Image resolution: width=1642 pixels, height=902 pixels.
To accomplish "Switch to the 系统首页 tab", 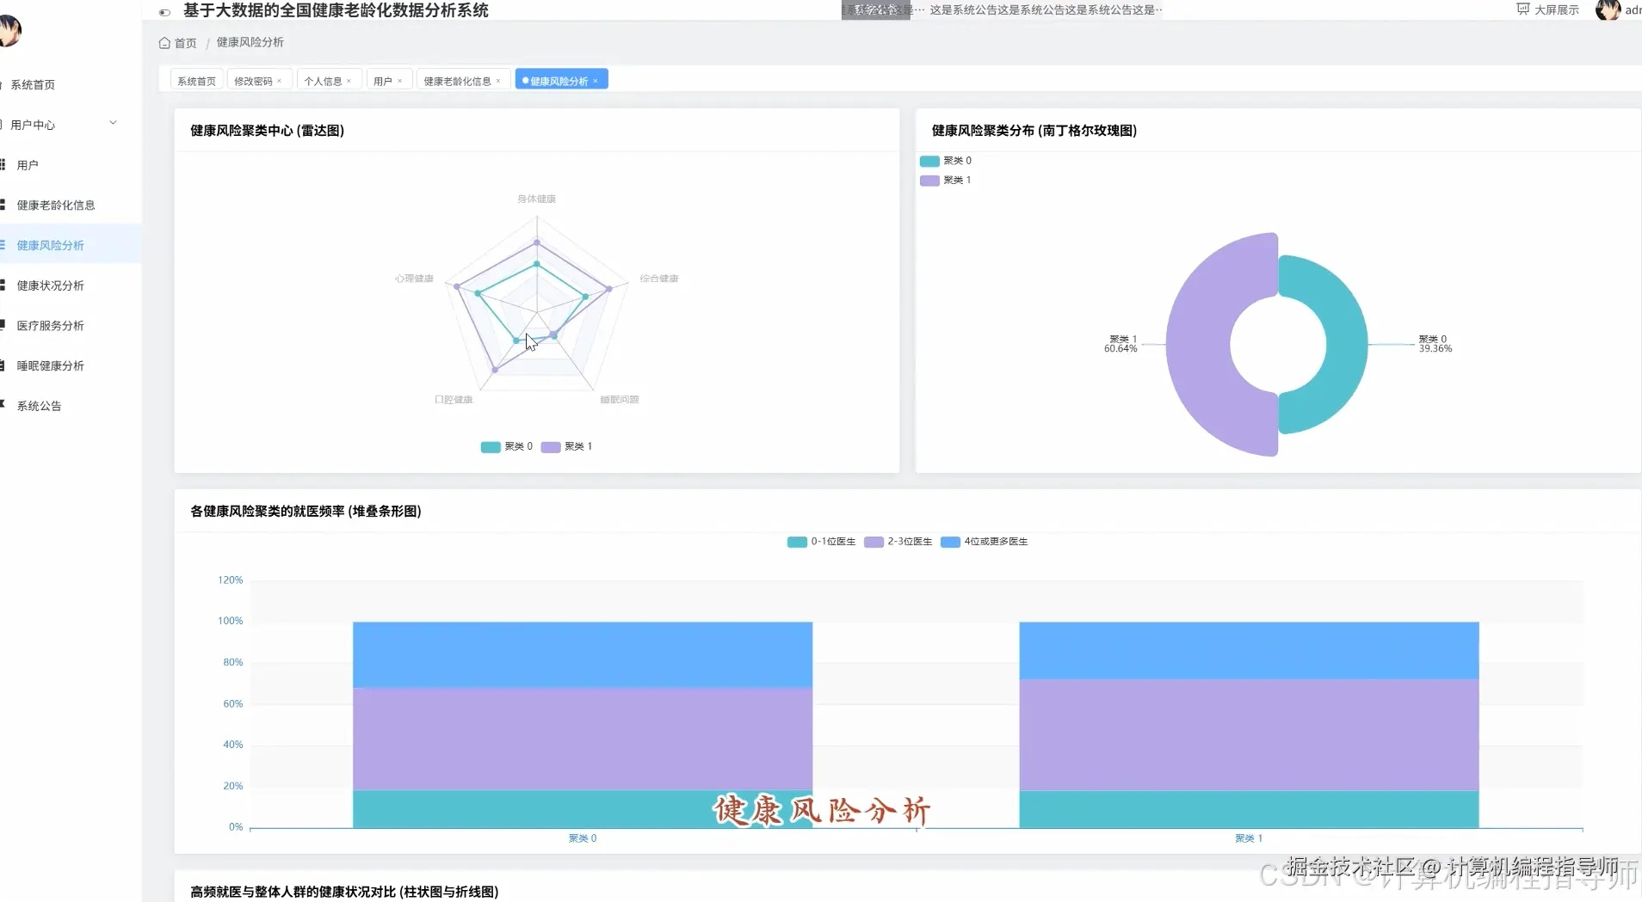I will (197, 81).
